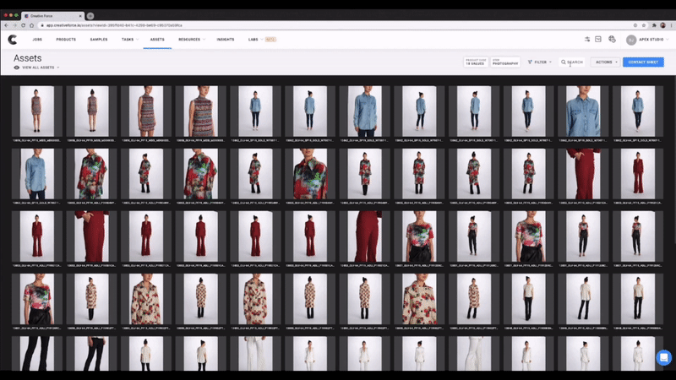Expand the Apex Studio account chevron
The width and height of the screenshot is (676, 380).
(668, 40)
